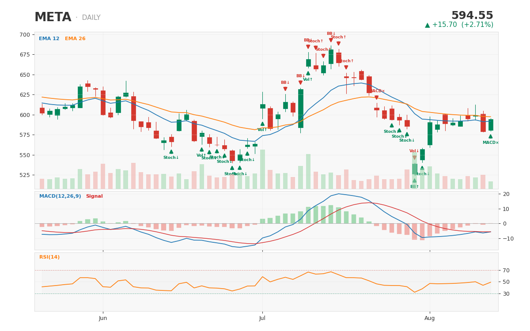Click the 600 price axis label
Image resolution: width=530 pixels, height=331 pixels.
[x=25, y=115]
